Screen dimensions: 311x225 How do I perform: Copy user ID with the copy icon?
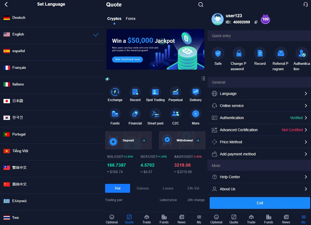(256, 22)
